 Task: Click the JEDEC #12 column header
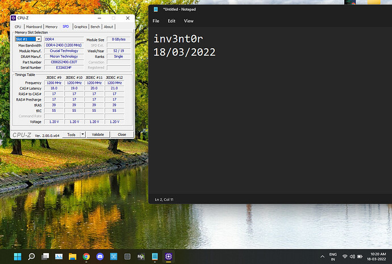coord(114,77)
